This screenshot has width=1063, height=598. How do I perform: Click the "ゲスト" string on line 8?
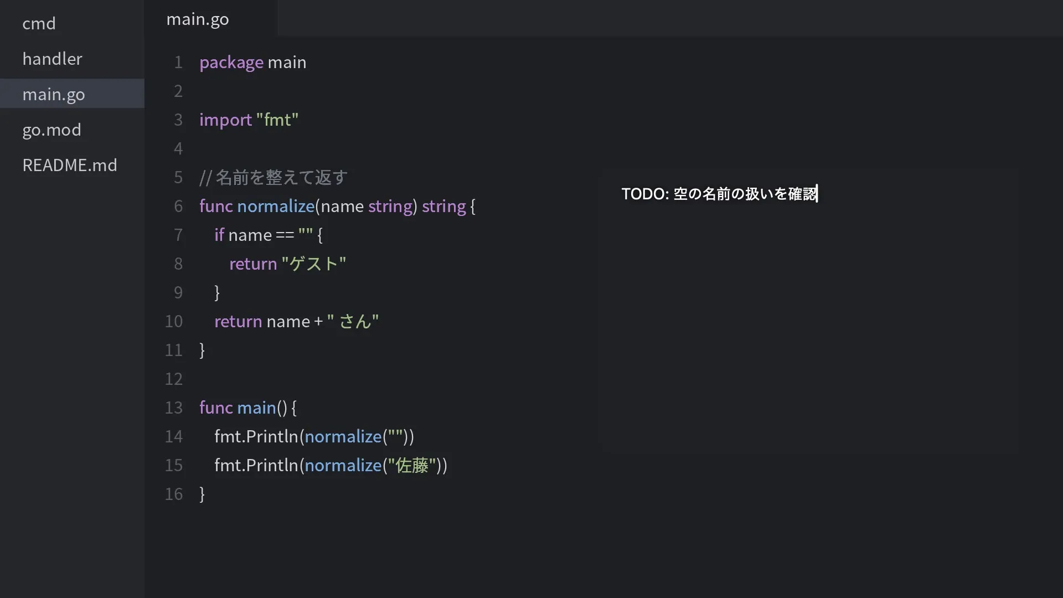(314, 264)
